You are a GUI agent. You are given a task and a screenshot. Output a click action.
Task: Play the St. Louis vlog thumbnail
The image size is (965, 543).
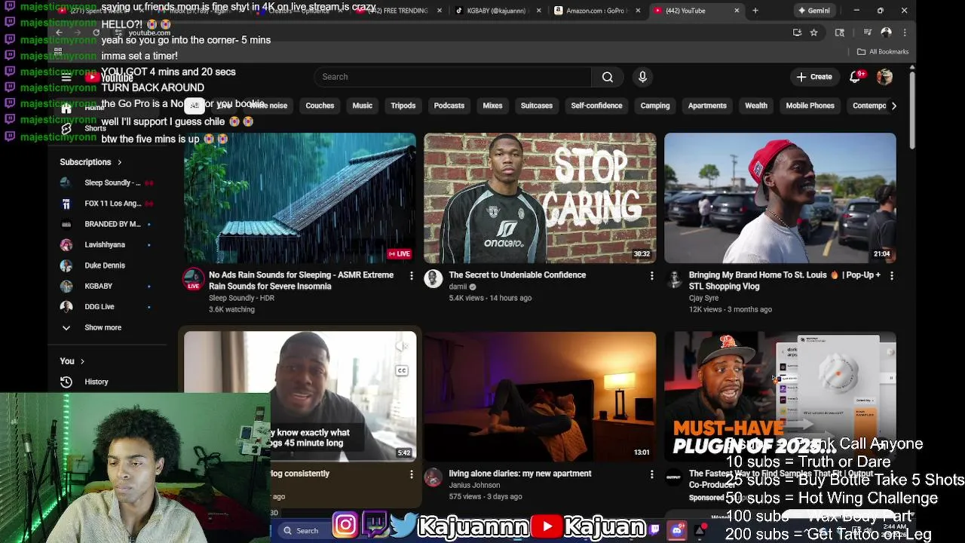tap(780, 198)
